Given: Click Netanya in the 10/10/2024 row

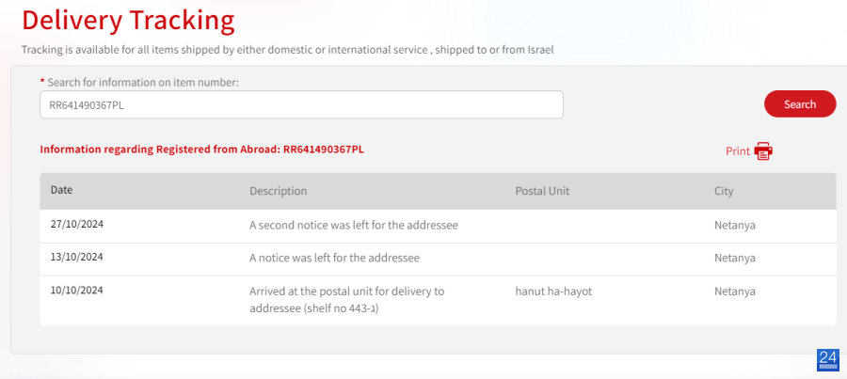Looking at the screenshot, I should [735, 292].
